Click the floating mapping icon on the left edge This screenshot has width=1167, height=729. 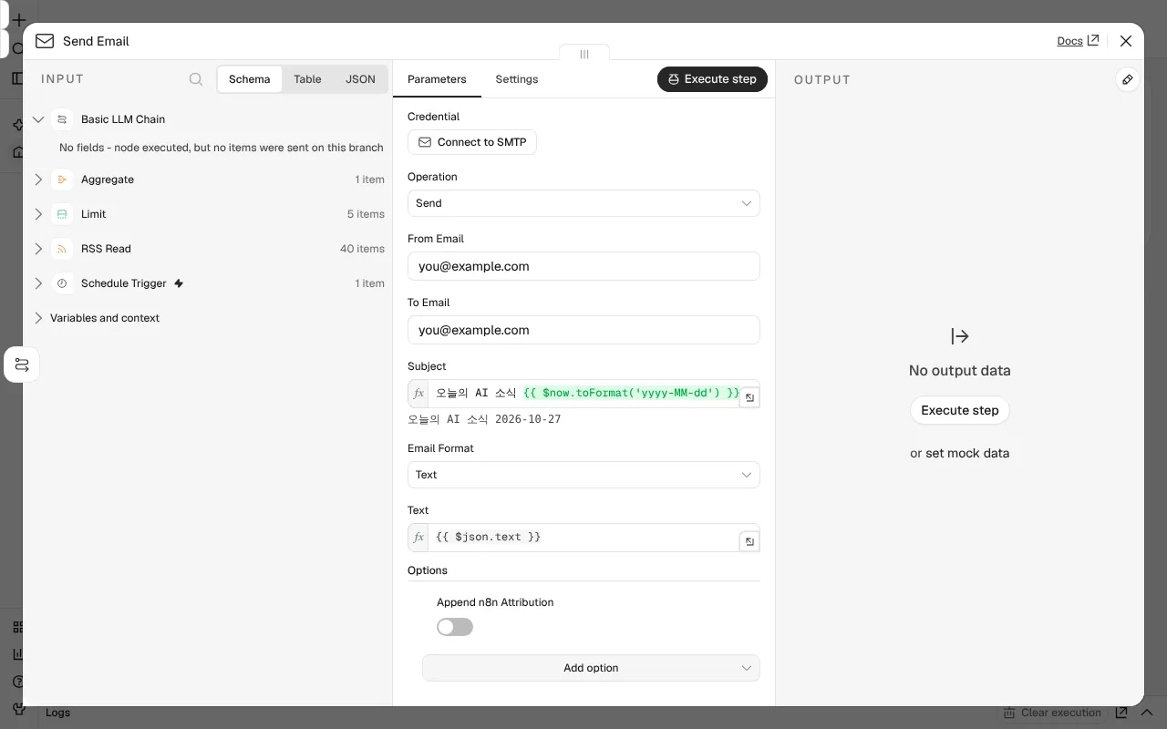pyautogui.click(x=22, y=364)
